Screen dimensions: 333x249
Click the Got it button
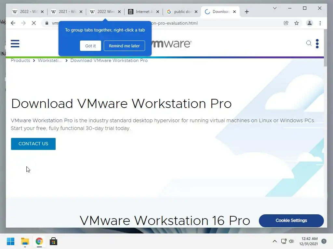[90, 46]
